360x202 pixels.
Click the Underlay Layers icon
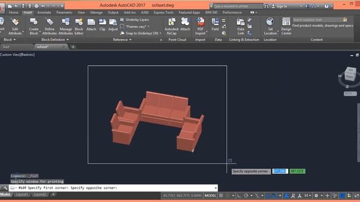click(x=122, y=20)
